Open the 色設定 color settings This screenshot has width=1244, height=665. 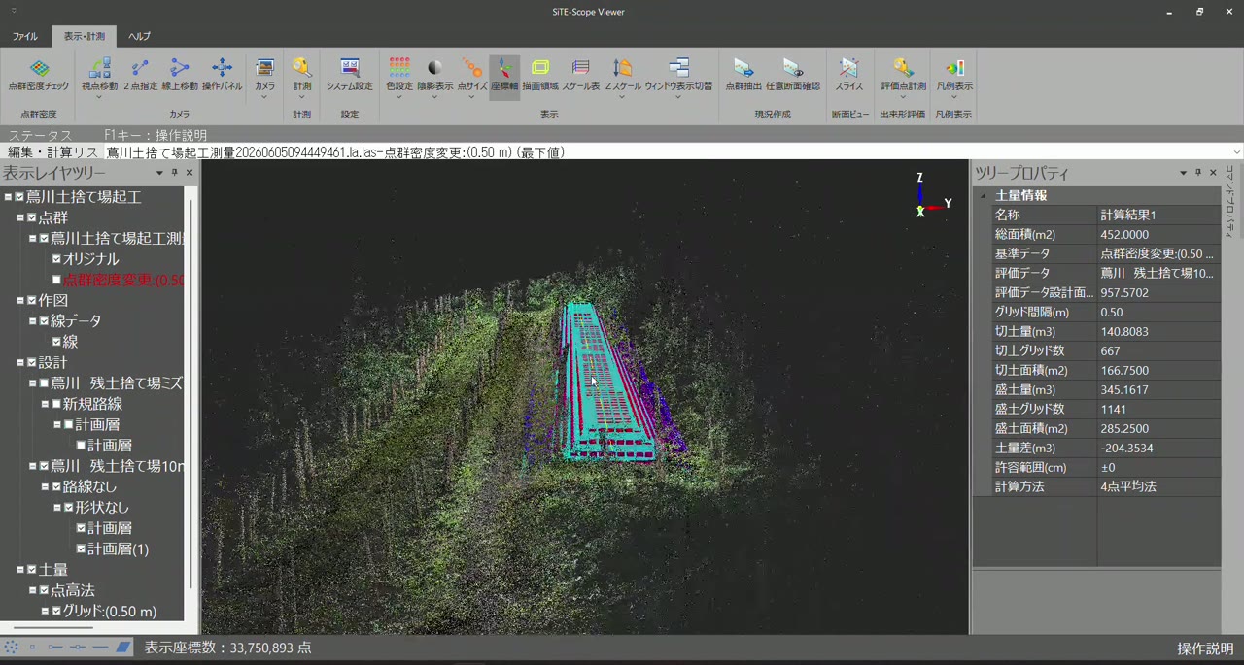point(399,75)
